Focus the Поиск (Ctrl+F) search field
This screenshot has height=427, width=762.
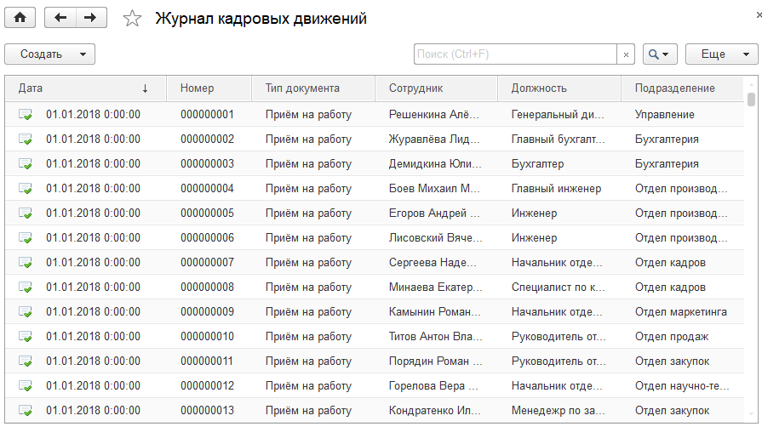515,54
